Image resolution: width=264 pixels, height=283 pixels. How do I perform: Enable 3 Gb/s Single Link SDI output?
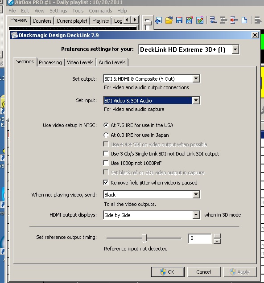[x=106, y=154]
